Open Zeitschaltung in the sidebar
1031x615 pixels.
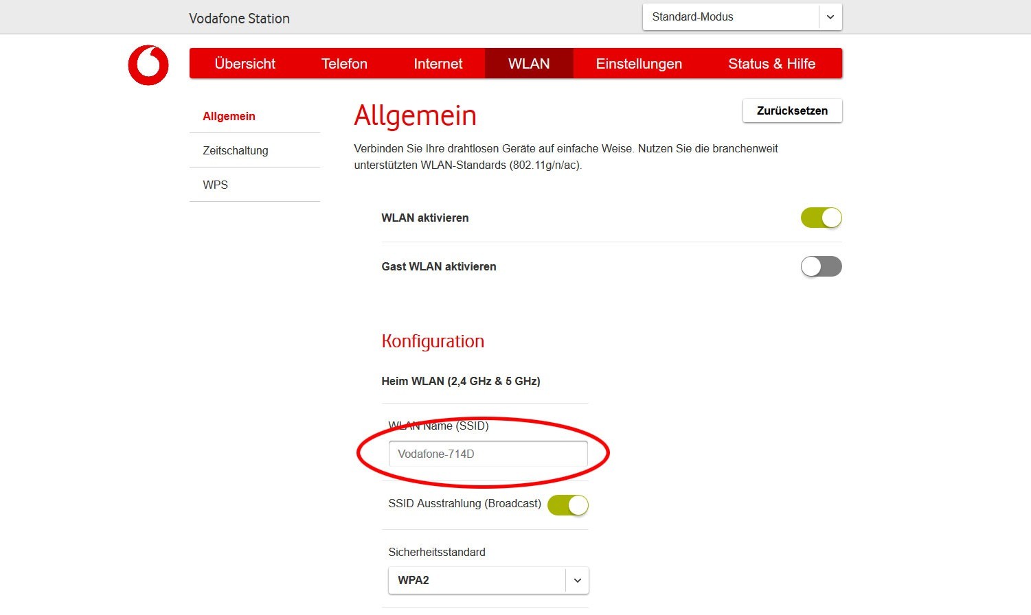pyautogui.click(x=236, y=150)
